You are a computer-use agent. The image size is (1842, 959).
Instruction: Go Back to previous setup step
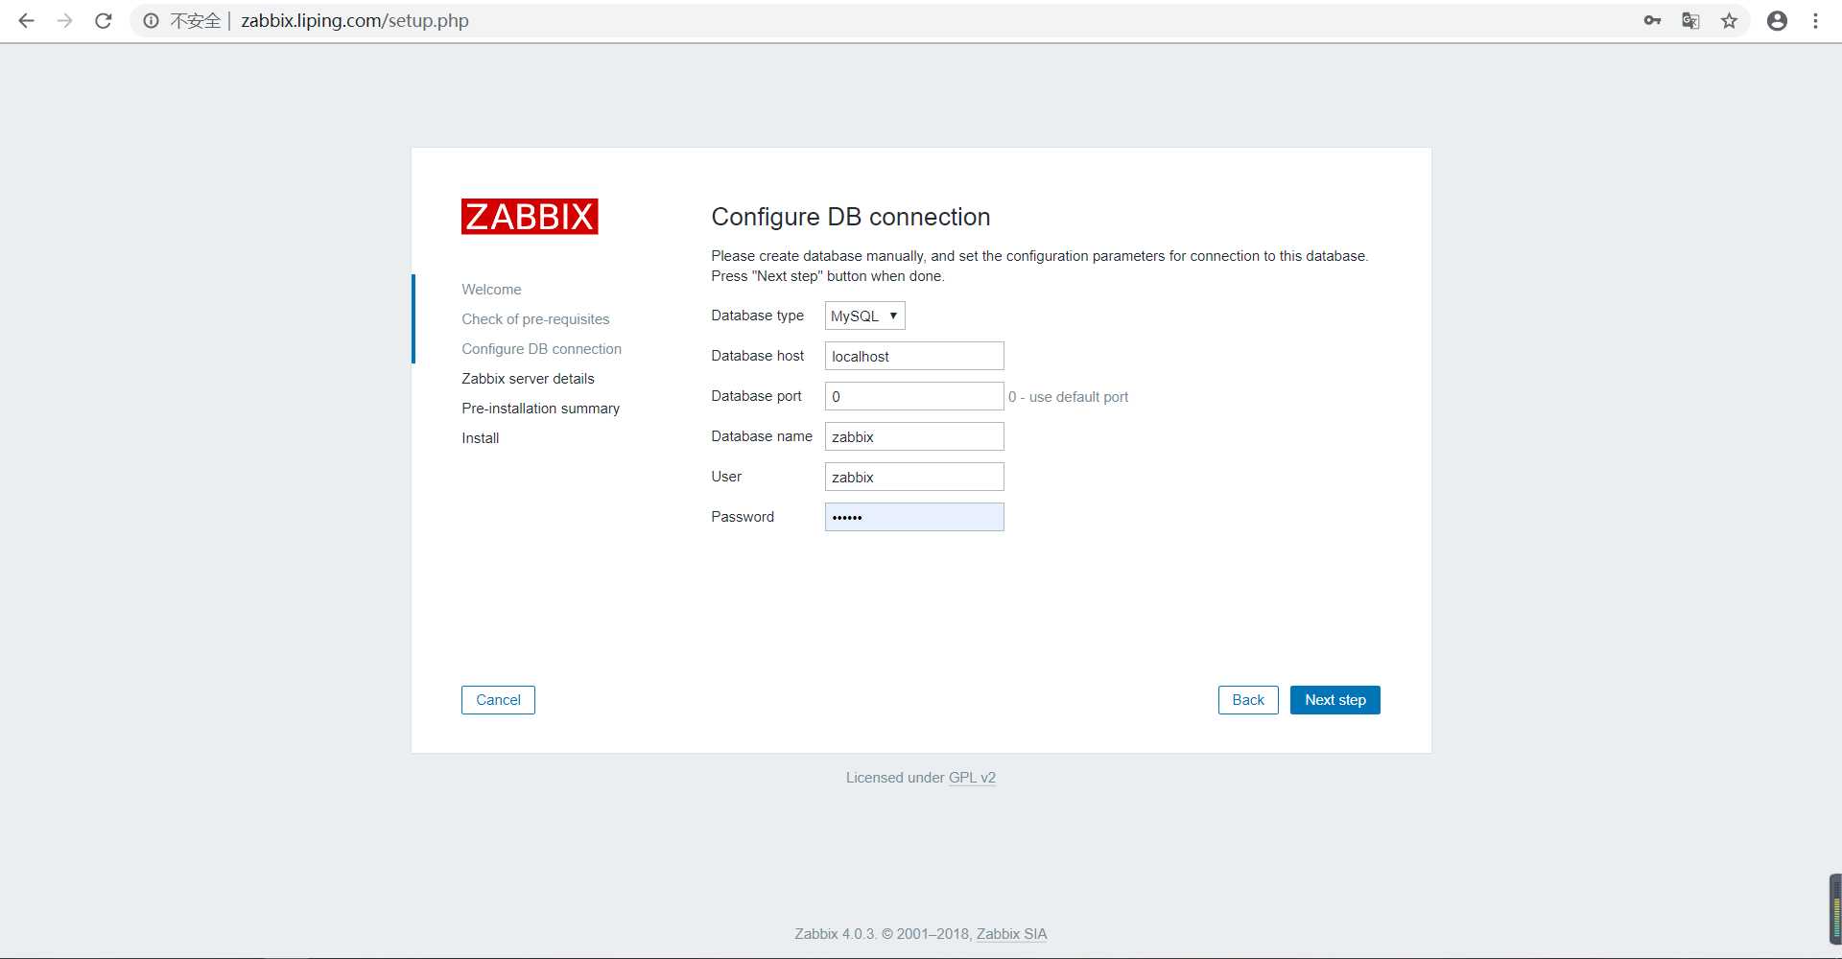[x=1248, y=700]
